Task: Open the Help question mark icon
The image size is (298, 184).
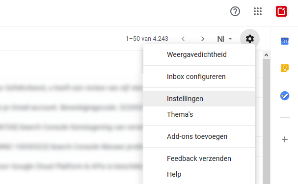Action: point(235,11)
